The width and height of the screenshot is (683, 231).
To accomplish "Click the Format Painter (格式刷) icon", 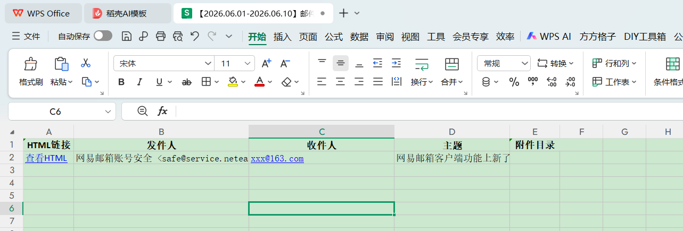I will click(x=31, y=64).
